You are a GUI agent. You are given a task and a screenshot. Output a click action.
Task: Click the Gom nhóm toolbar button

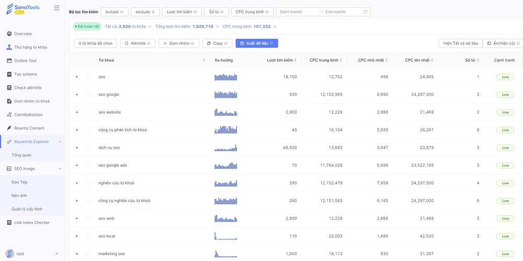click(x=179, y=43)
